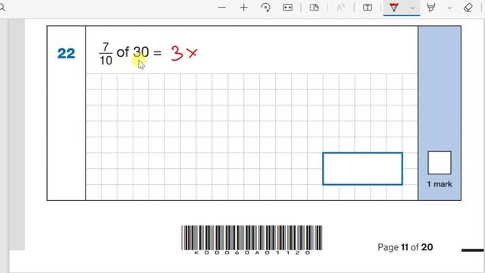Image resolution: width=485 pixels, height=273 pixels.
Task: Select the Erase tool
Action: 468,8
